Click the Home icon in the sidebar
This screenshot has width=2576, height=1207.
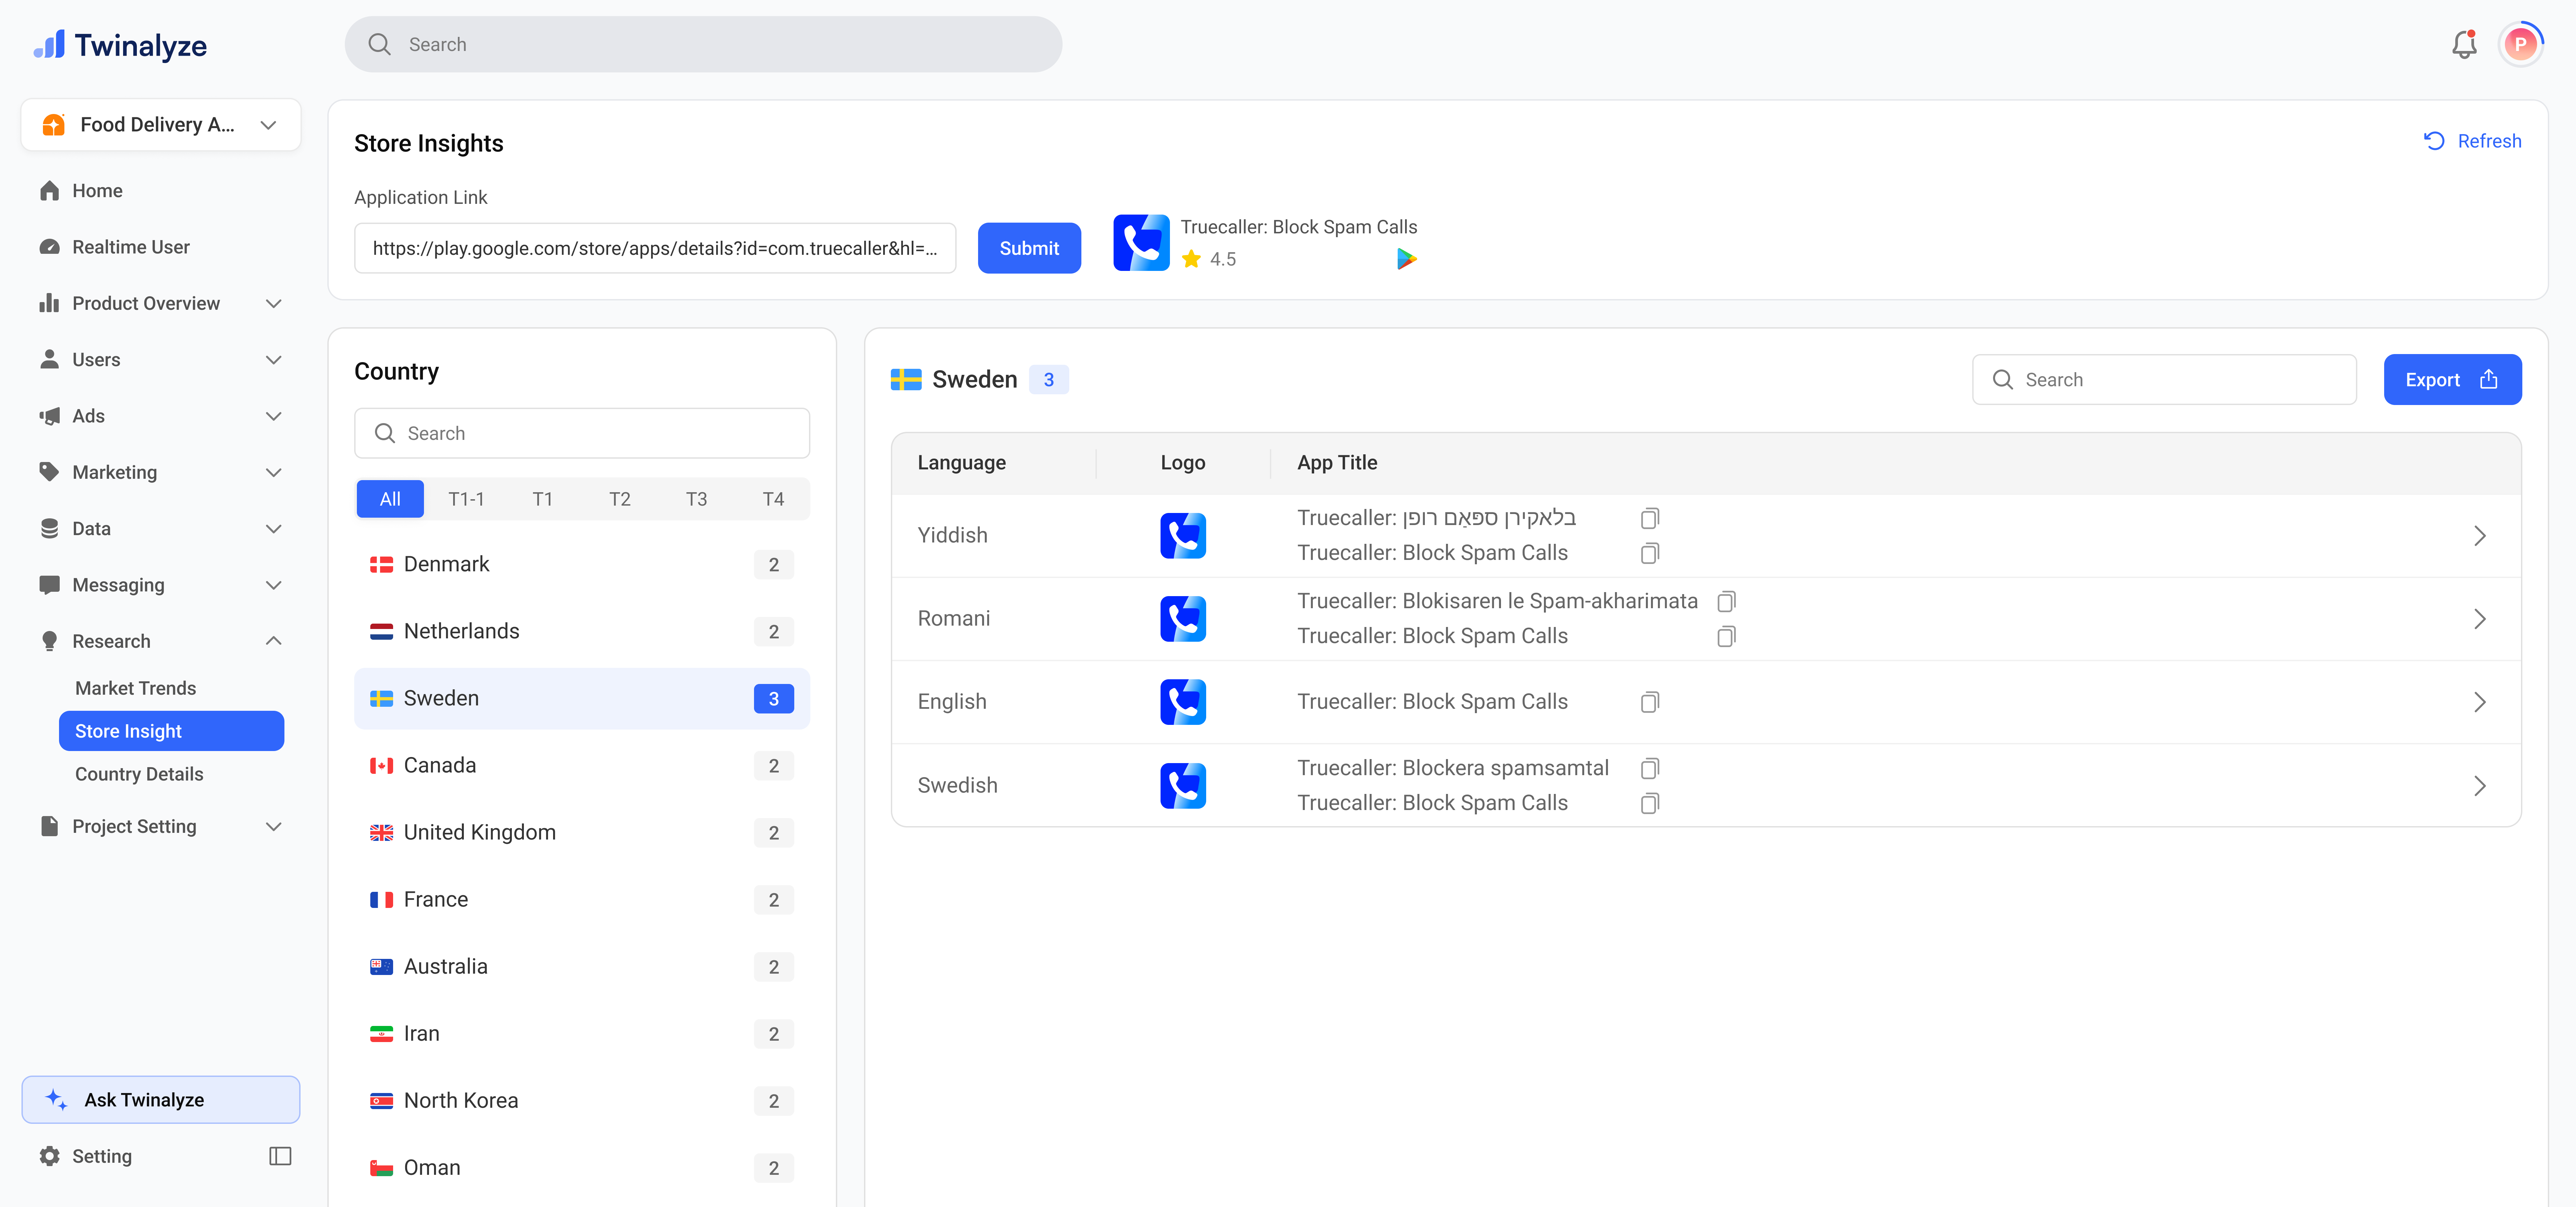click(x=49, y=191)
